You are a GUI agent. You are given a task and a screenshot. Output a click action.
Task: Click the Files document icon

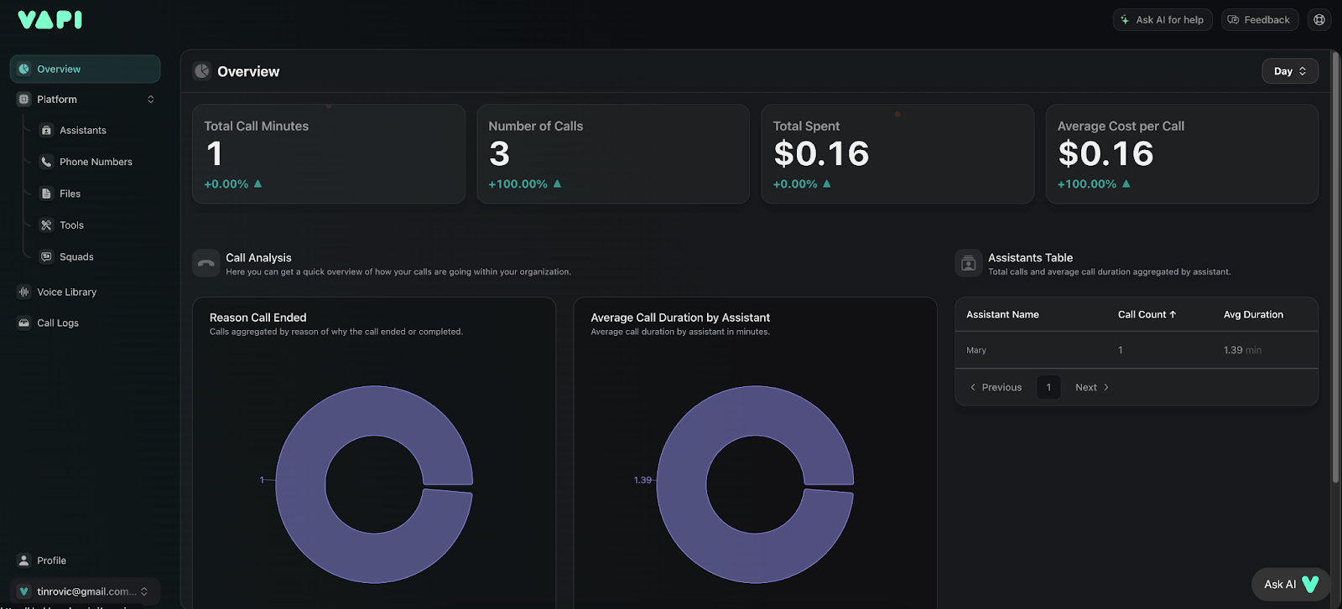point(47,194)
